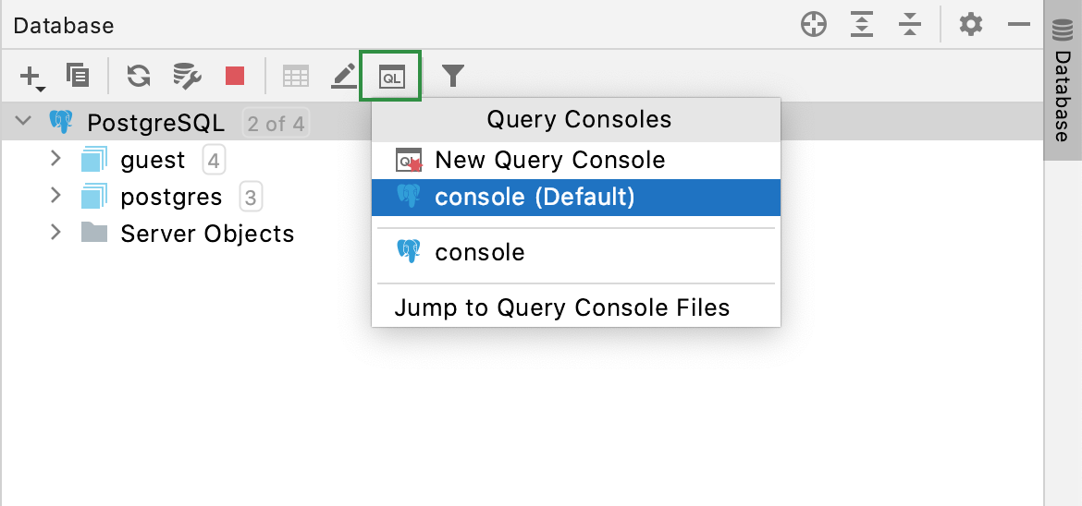The height and width of the screenshot is (506, 1082).
Task: Open the Filter funnel icon
Action: coord(452,76)
